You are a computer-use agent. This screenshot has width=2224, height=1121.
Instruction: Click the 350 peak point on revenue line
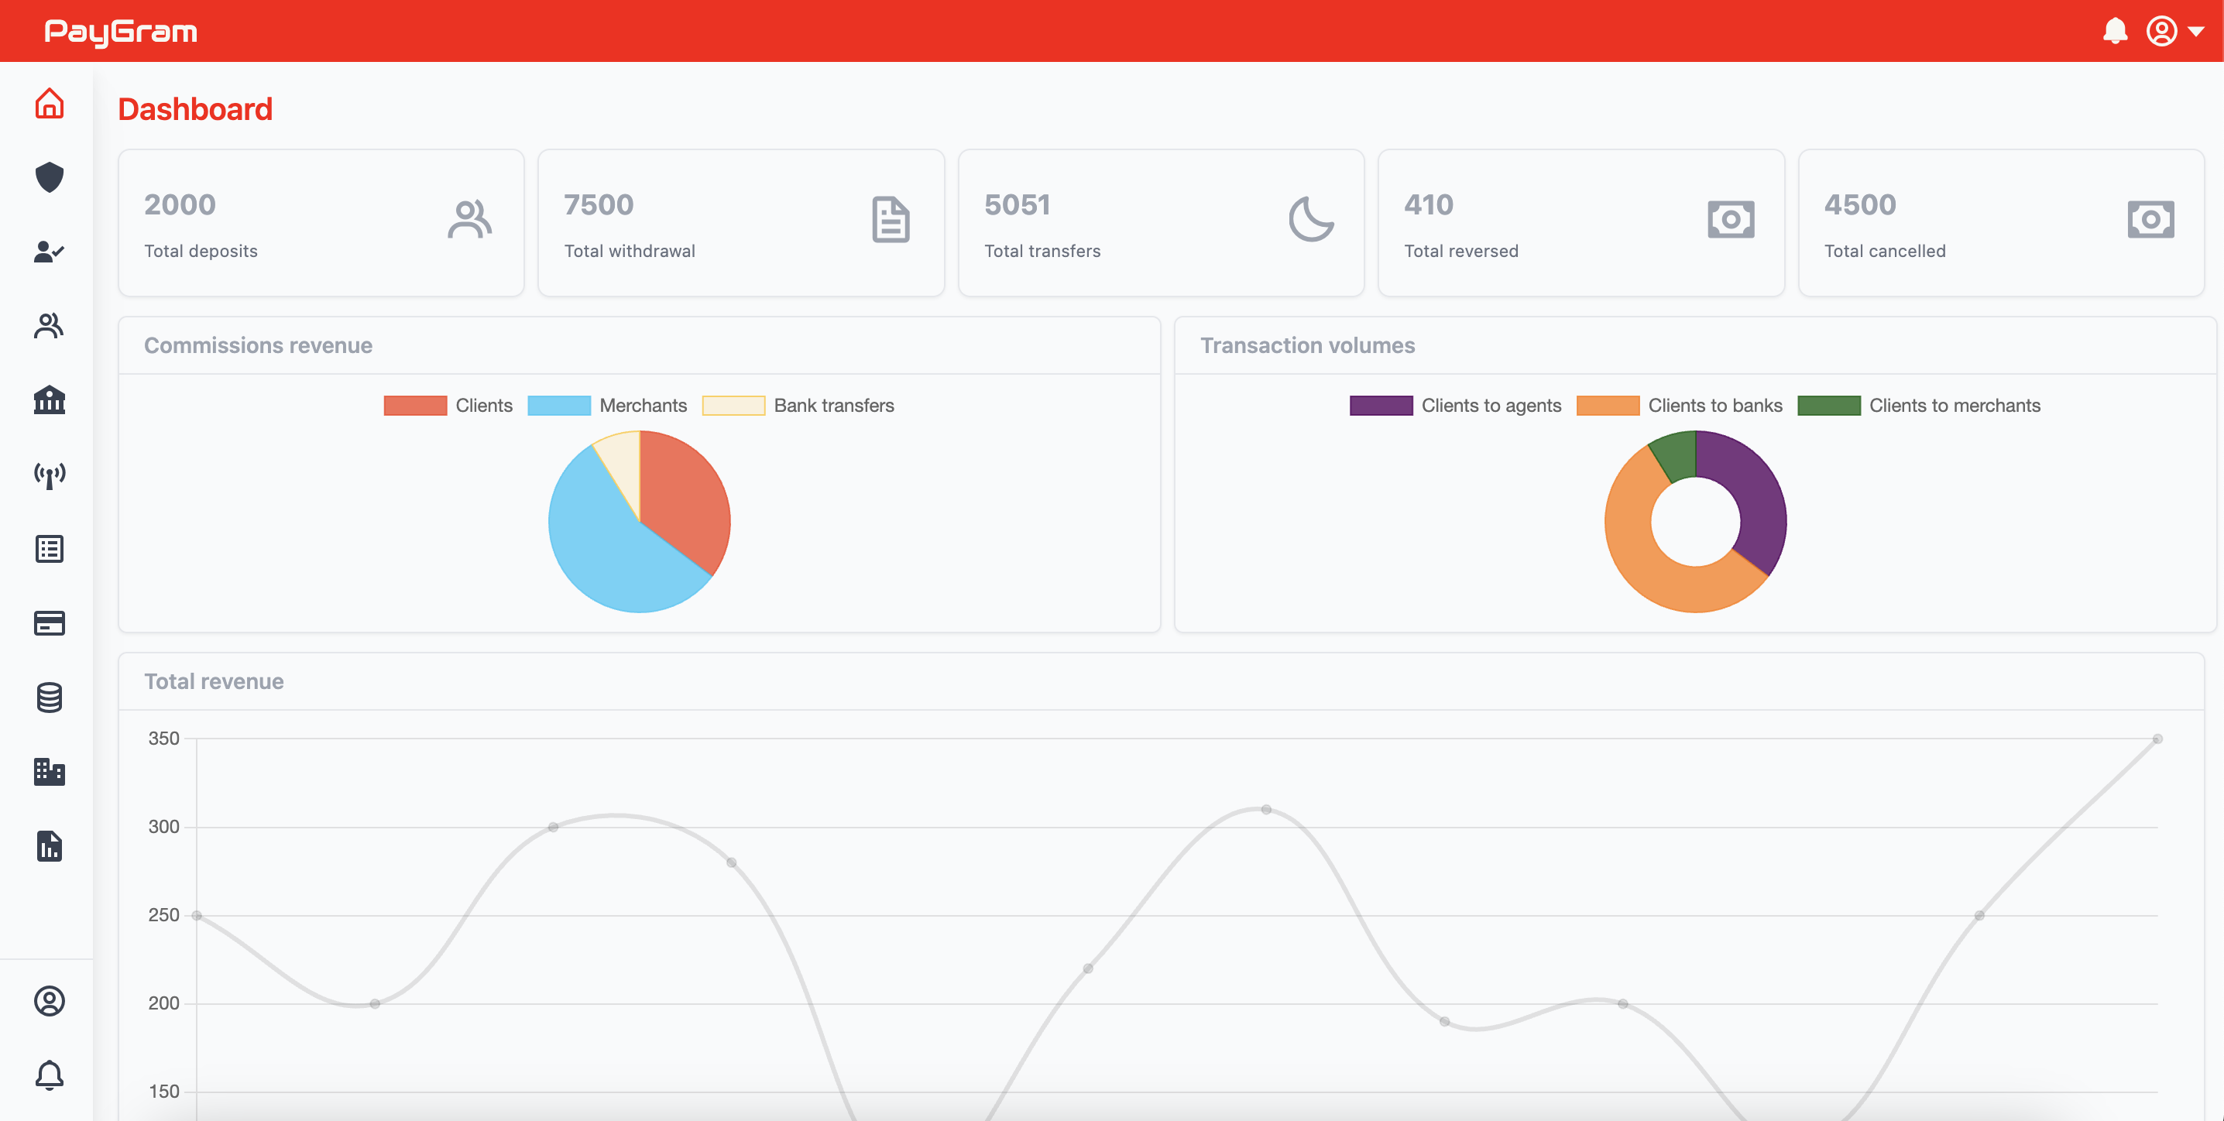point(2157,739)
